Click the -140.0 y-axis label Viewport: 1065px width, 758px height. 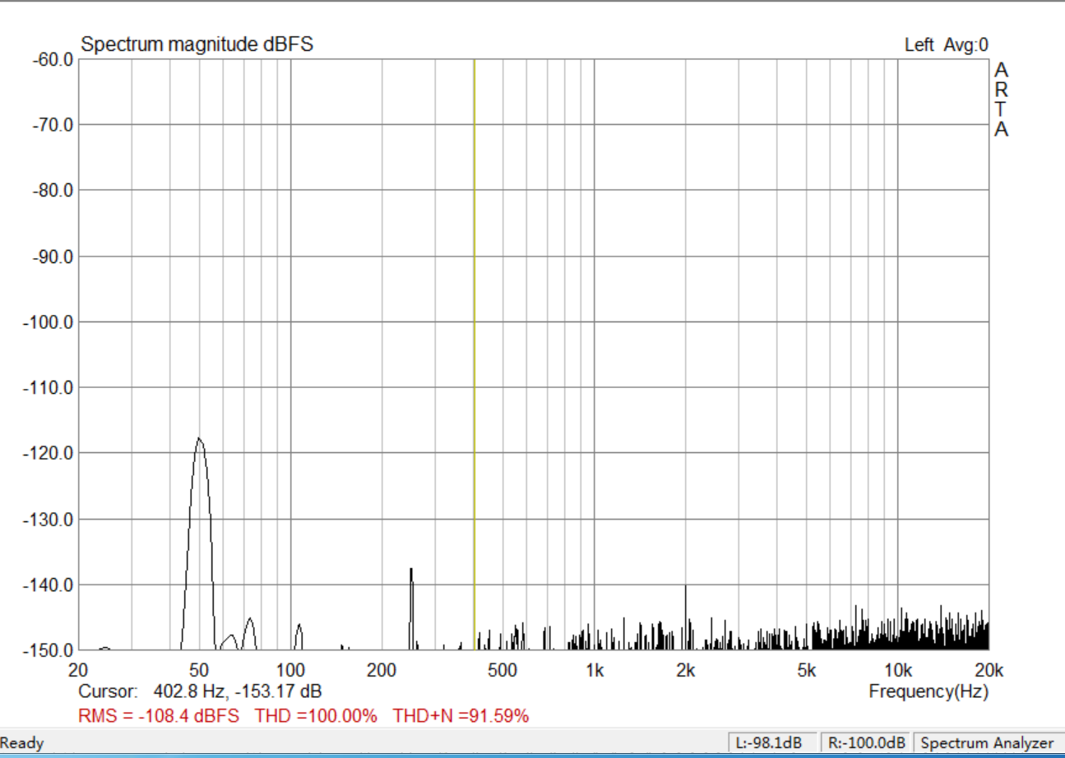click(49, 585)
